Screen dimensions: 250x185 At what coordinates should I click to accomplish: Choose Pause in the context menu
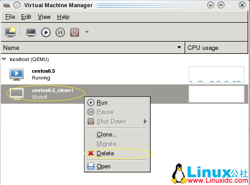[x=117, y=112]
